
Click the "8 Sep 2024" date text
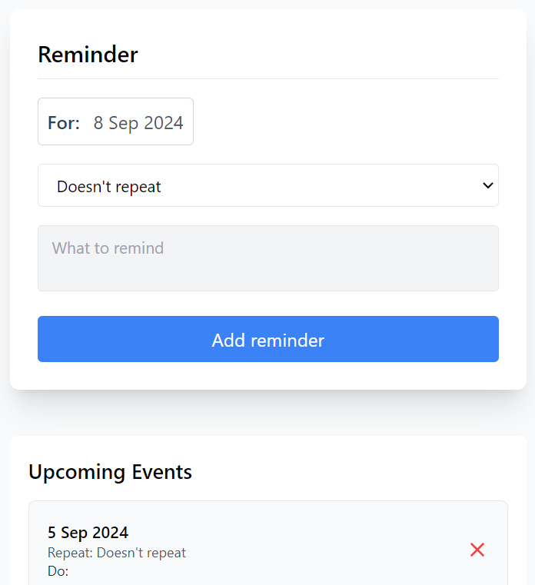[x=138, y=123]
